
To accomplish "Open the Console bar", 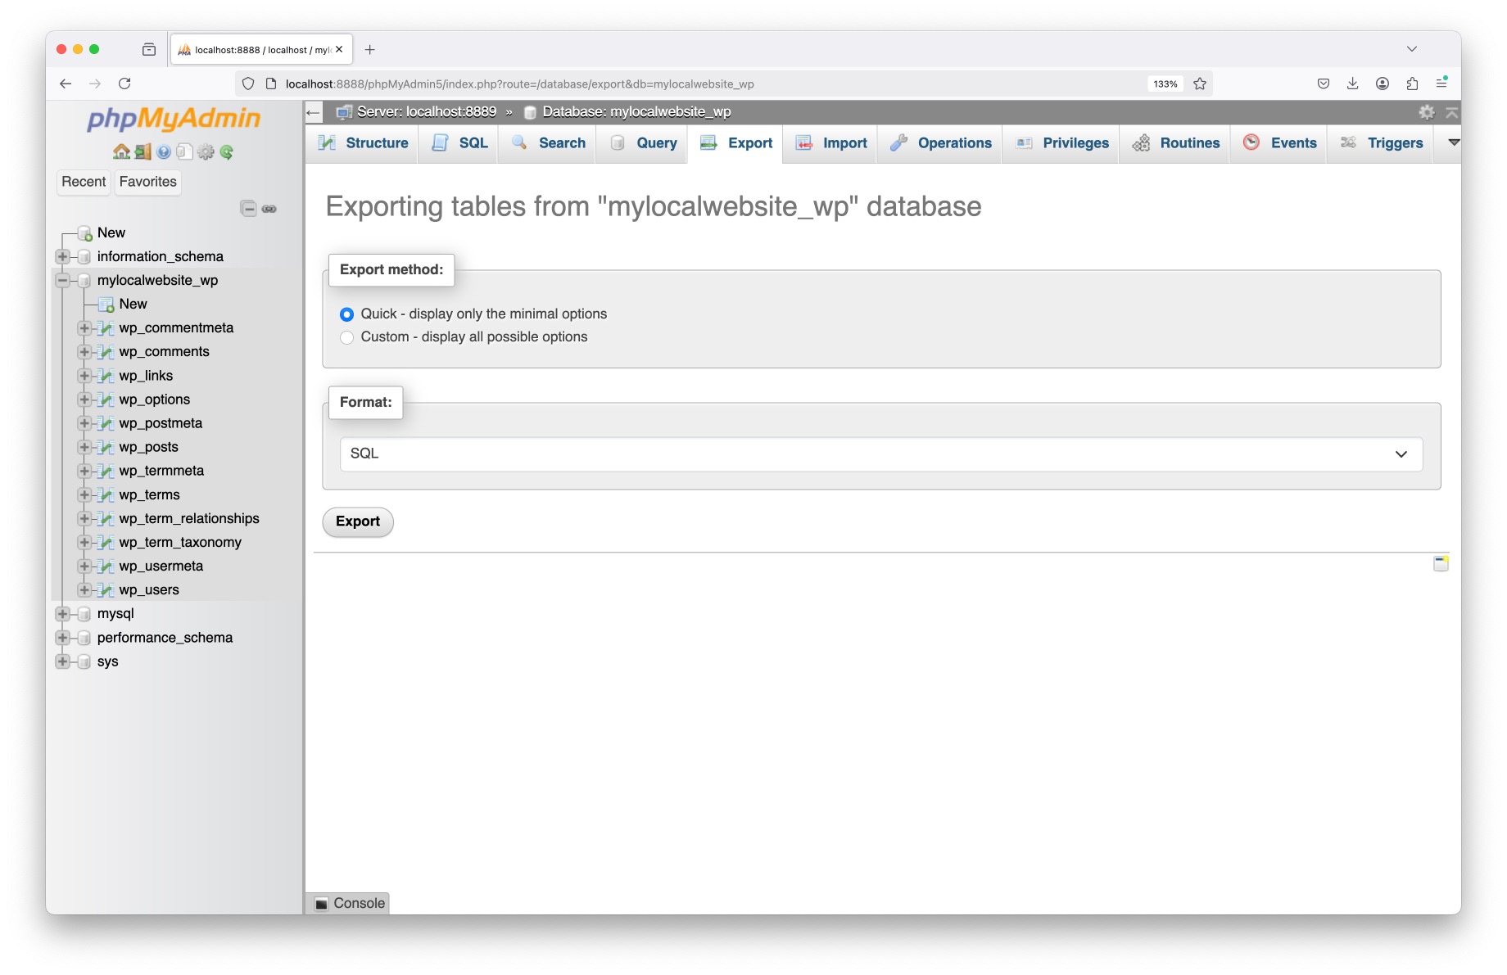I will (350, 903).
